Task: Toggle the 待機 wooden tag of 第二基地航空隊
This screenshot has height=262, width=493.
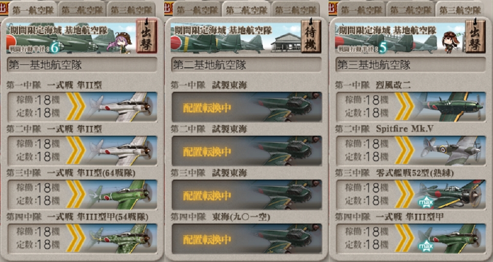Action: click(311, 35)
